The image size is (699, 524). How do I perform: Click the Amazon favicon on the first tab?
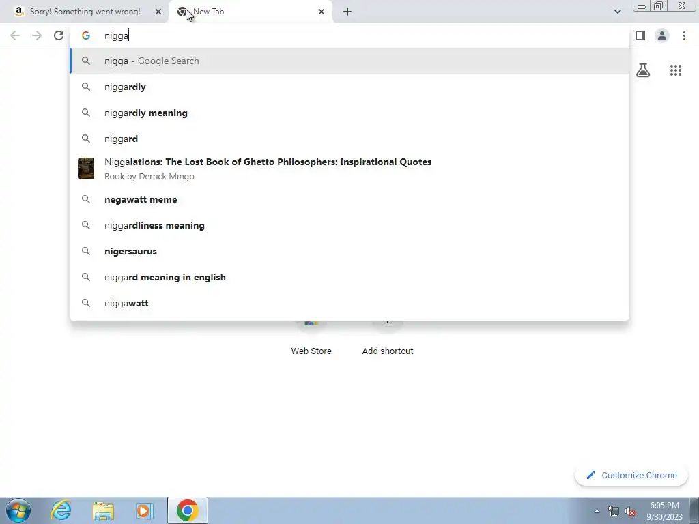[18, 12]
